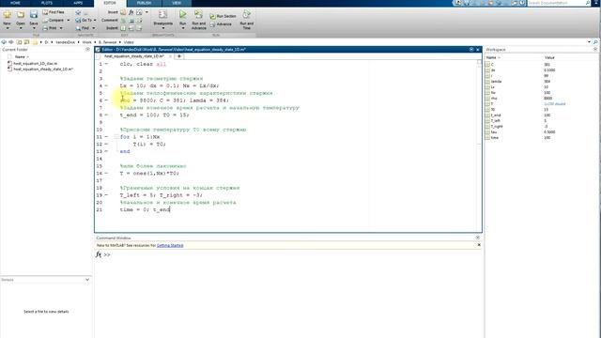
Task: Click Run Section
Action: coord(223,16)
